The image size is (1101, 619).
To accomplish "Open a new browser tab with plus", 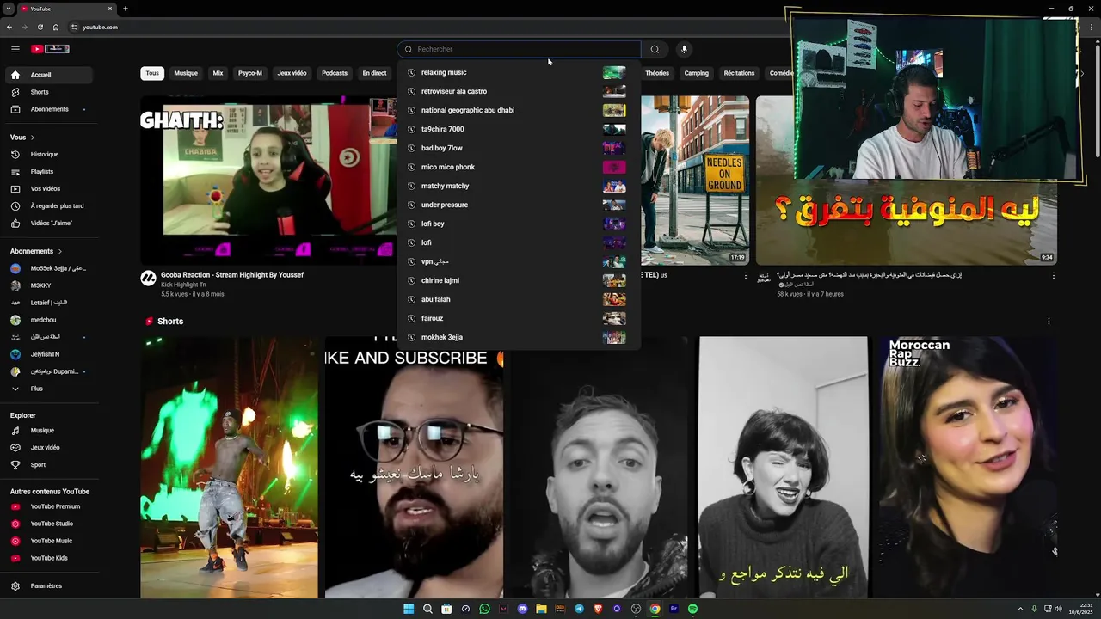I will point(125,9).
